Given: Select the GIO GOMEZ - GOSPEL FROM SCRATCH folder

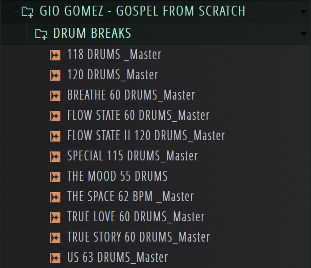Looking at the screenshot, I should (x=142, y=11).
